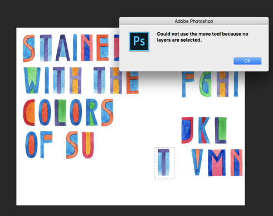Image resolution: width=273 pixels, height=216 pixels.
Task: Select the blue F left of the G
Action: (x=188, y=84)
